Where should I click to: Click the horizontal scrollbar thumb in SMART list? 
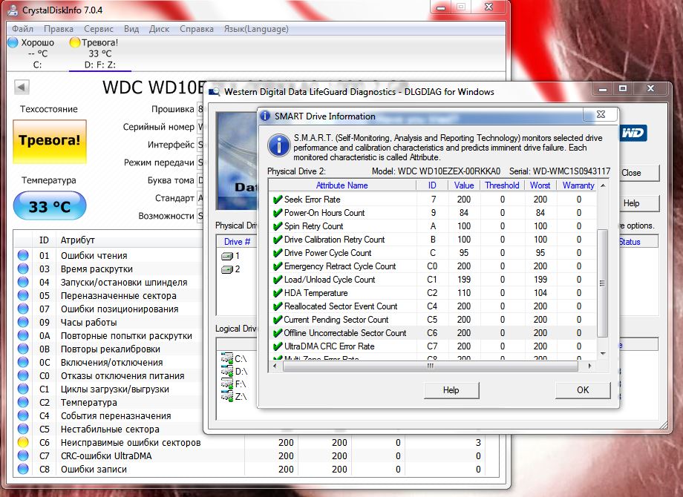coord(431,366)
